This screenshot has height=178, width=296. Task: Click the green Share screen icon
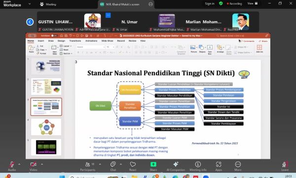(x=153, y=164)
